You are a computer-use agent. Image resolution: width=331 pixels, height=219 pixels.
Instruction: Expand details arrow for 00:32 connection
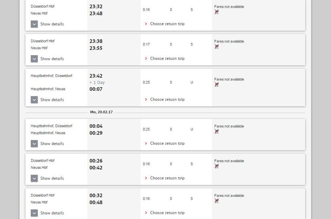pyautogui.click(x=34, y=213)
